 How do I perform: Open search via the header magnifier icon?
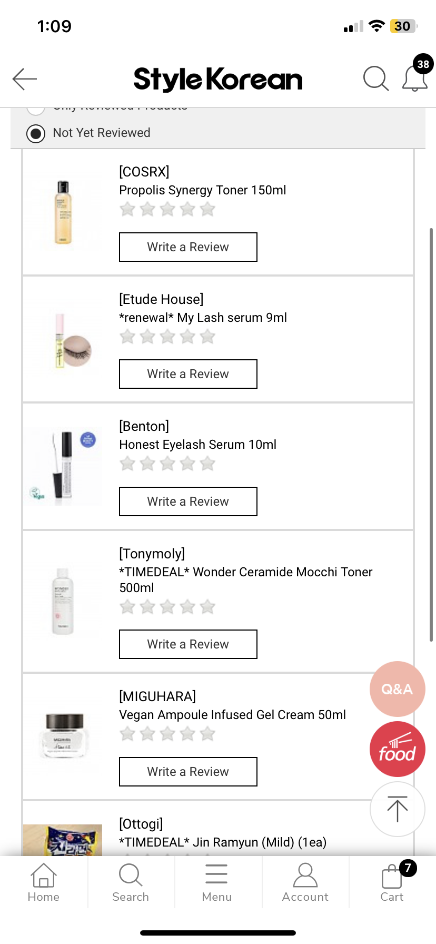point(375,79)
